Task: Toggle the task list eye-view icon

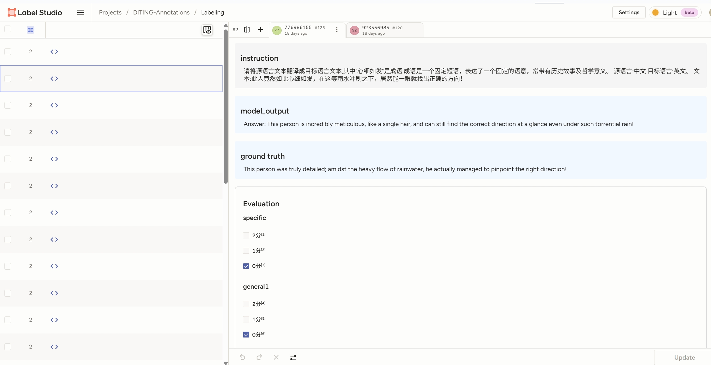Action: 207,30
